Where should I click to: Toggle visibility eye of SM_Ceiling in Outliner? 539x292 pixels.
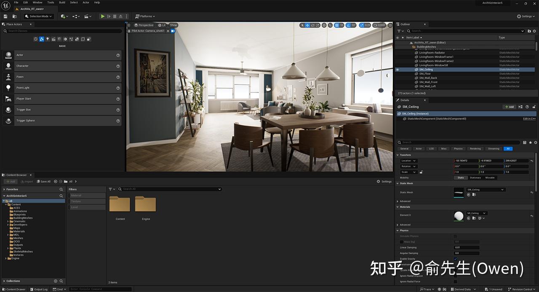coord(397,69)
